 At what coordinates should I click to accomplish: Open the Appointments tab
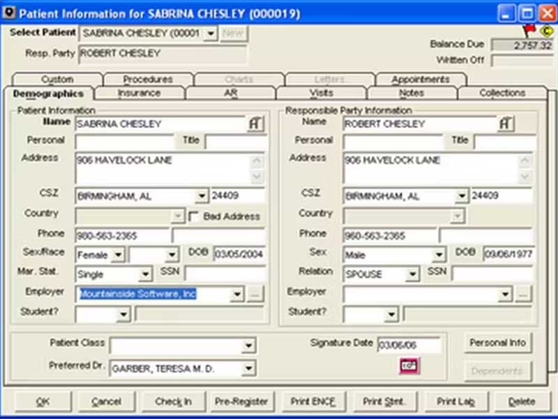420,80
